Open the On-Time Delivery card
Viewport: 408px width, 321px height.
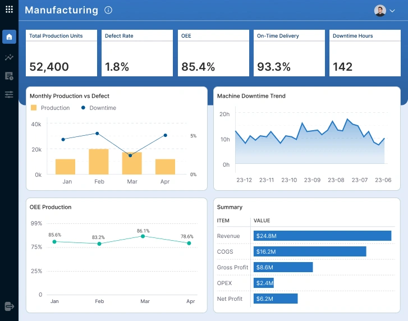click(x=289, y=53)
